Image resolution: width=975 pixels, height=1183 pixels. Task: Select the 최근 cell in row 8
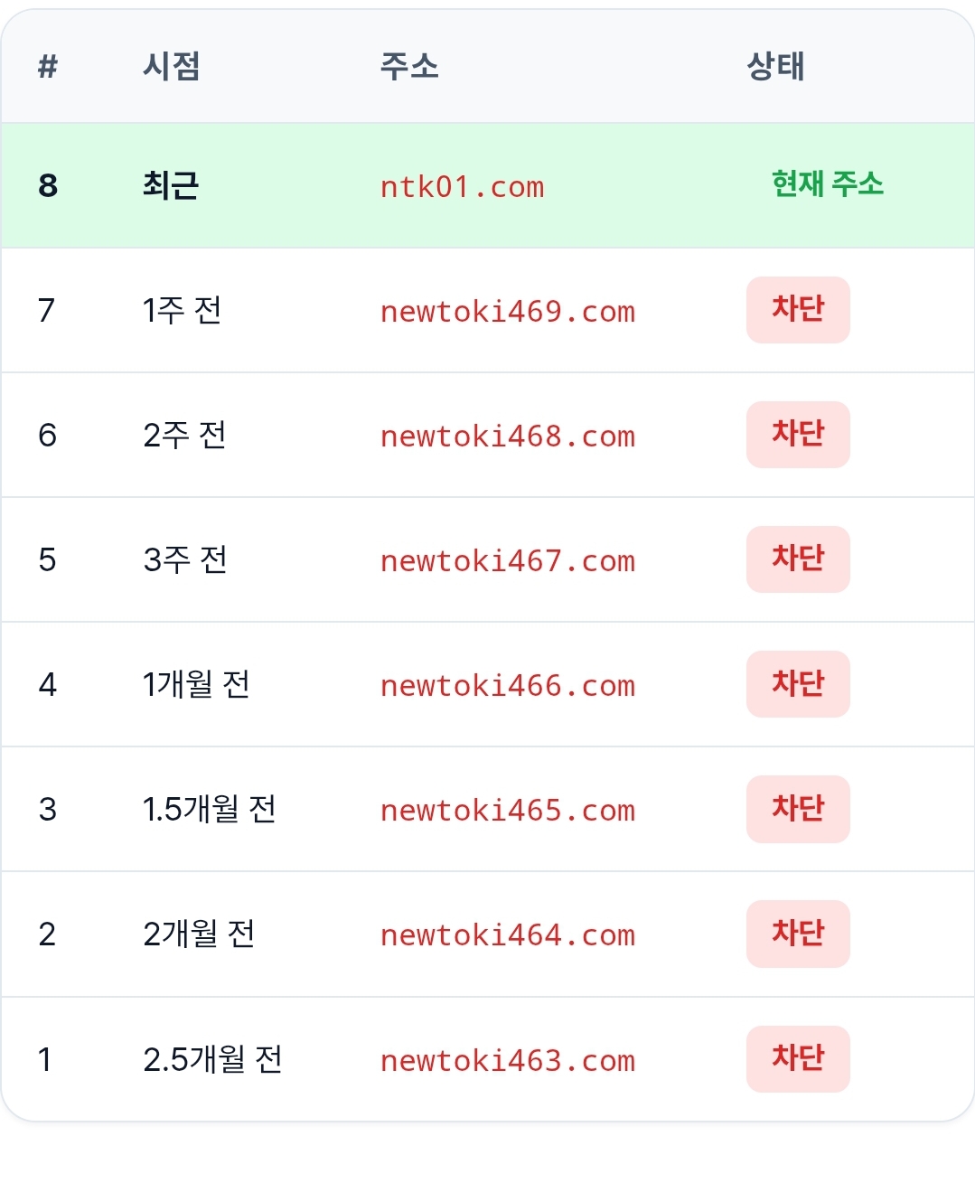tap(170, 185)
